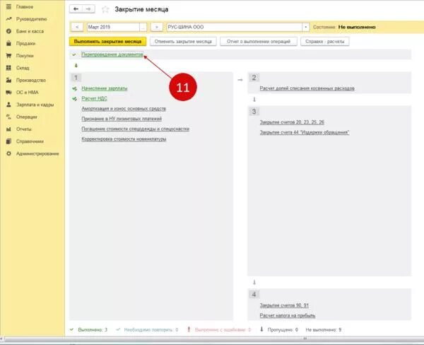Open period picker with ellipsis button
The image size is (424, 345).
(143, 27)
